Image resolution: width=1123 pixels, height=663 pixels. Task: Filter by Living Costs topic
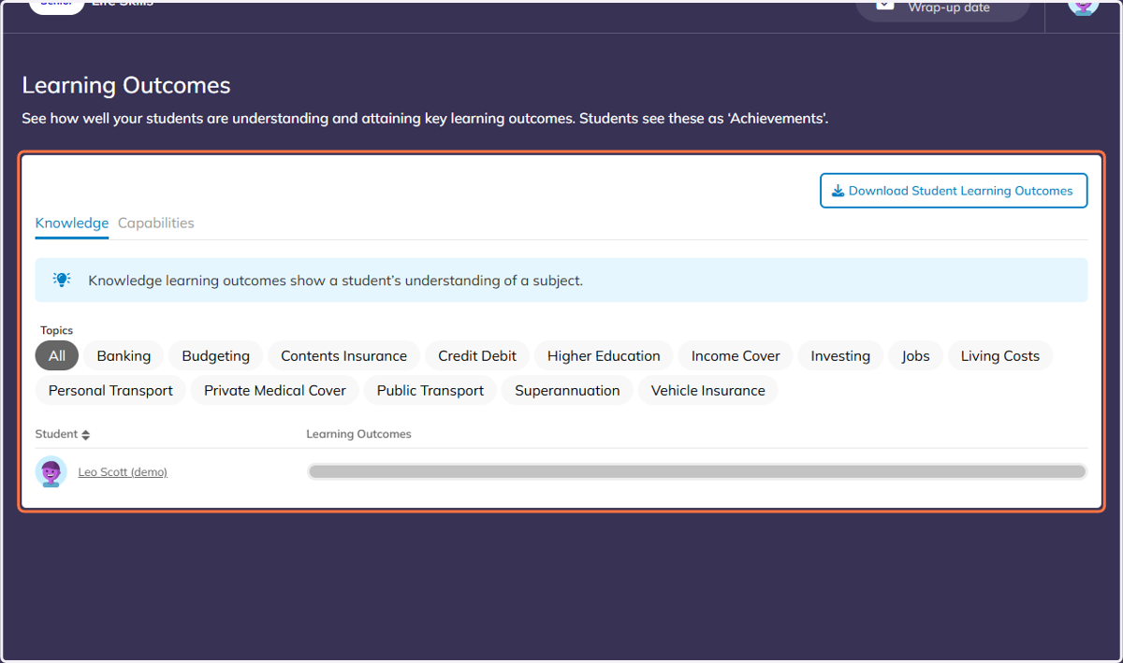pyautogui.click(x=1000, y=356)
